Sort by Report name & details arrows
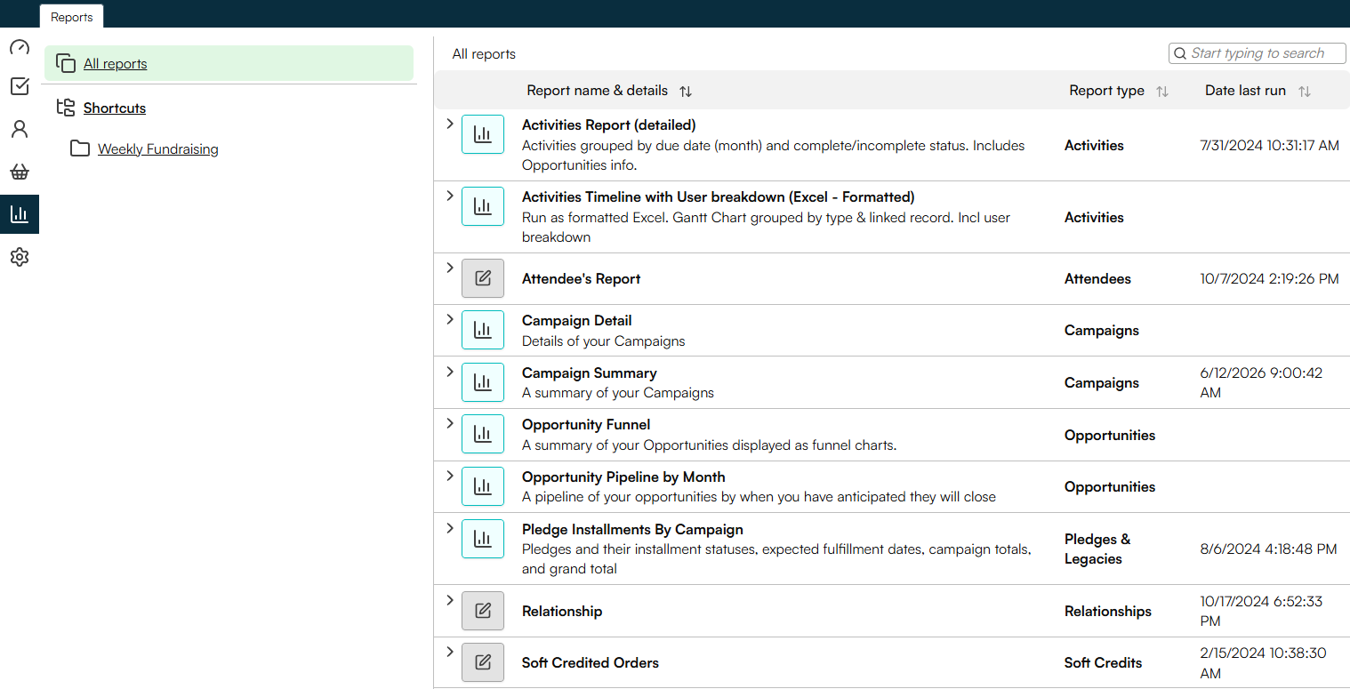Screen dimensions: 1350x689 pyautogui.click(x=686, y=91)
